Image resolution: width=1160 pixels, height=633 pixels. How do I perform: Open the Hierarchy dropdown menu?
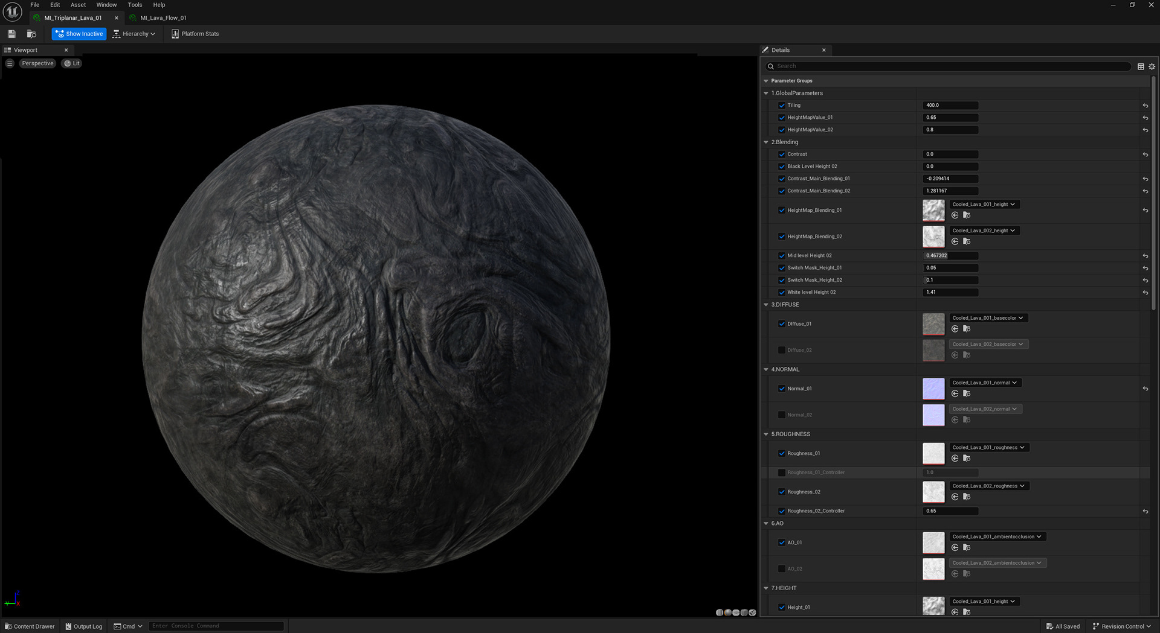134,34
